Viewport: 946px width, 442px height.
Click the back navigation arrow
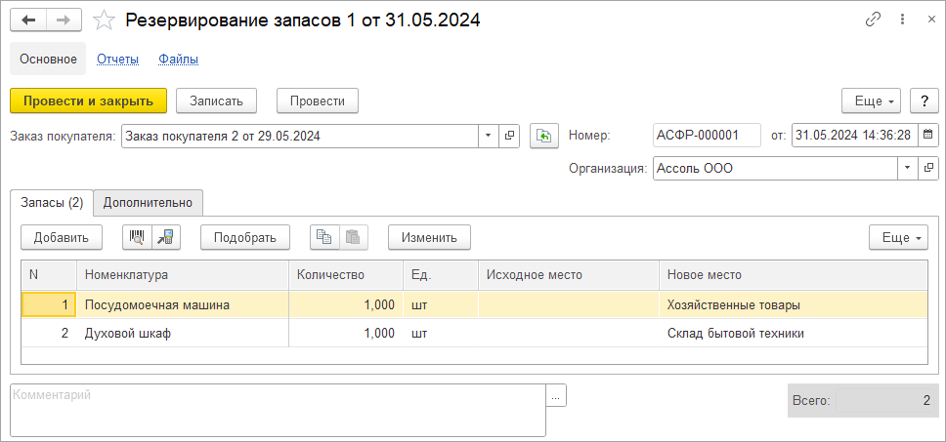coord(28,20)
